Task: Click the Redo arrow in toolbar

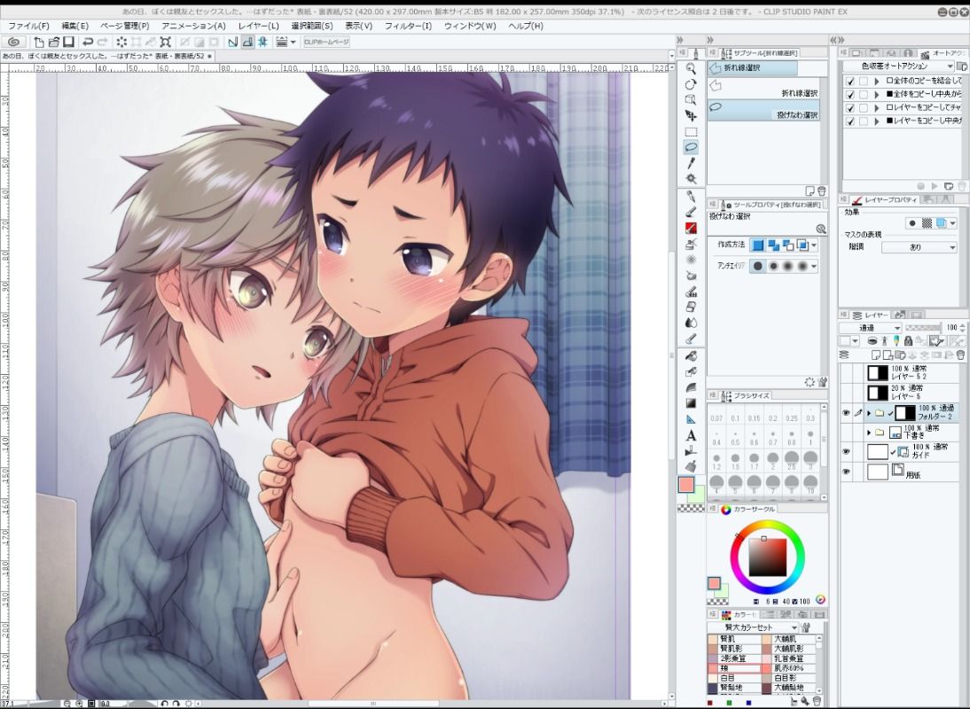Action: pyautogui.click(x=103, y=42)
